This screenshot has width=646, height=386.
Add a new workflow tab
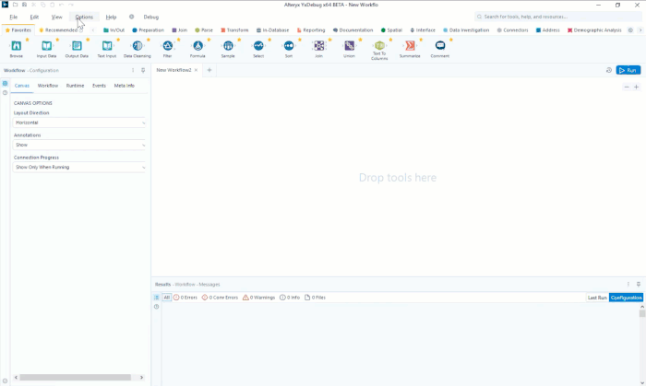click(x=209, y=70)
